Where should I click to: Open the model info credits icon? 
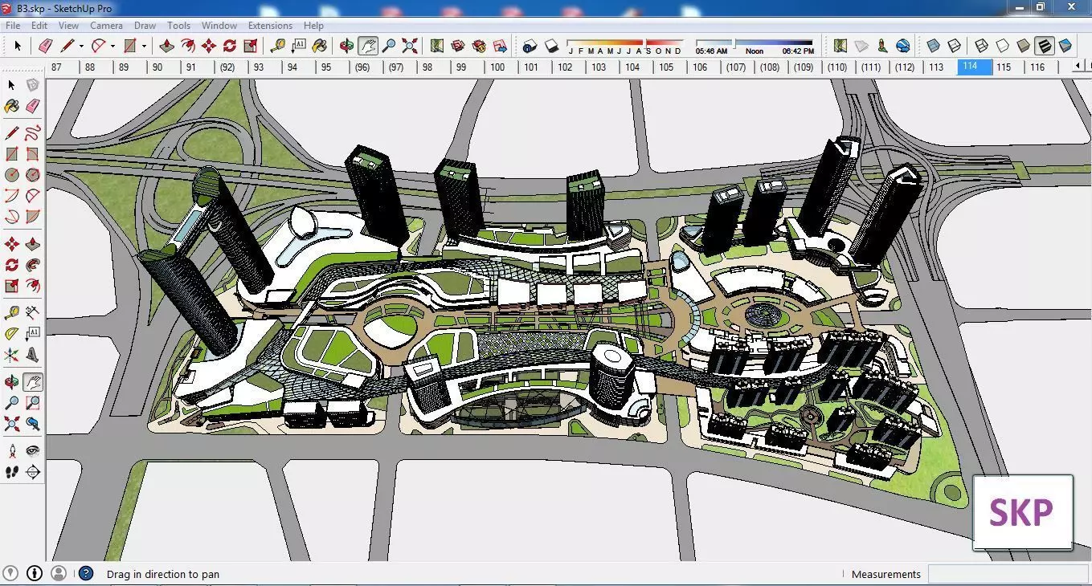(35, 573)
